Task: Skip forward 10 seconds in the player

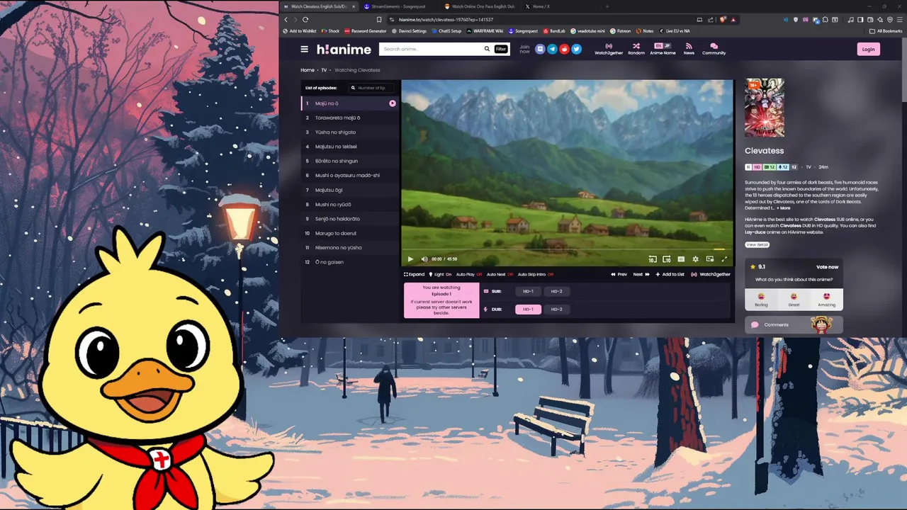Action: click(667, 259)
